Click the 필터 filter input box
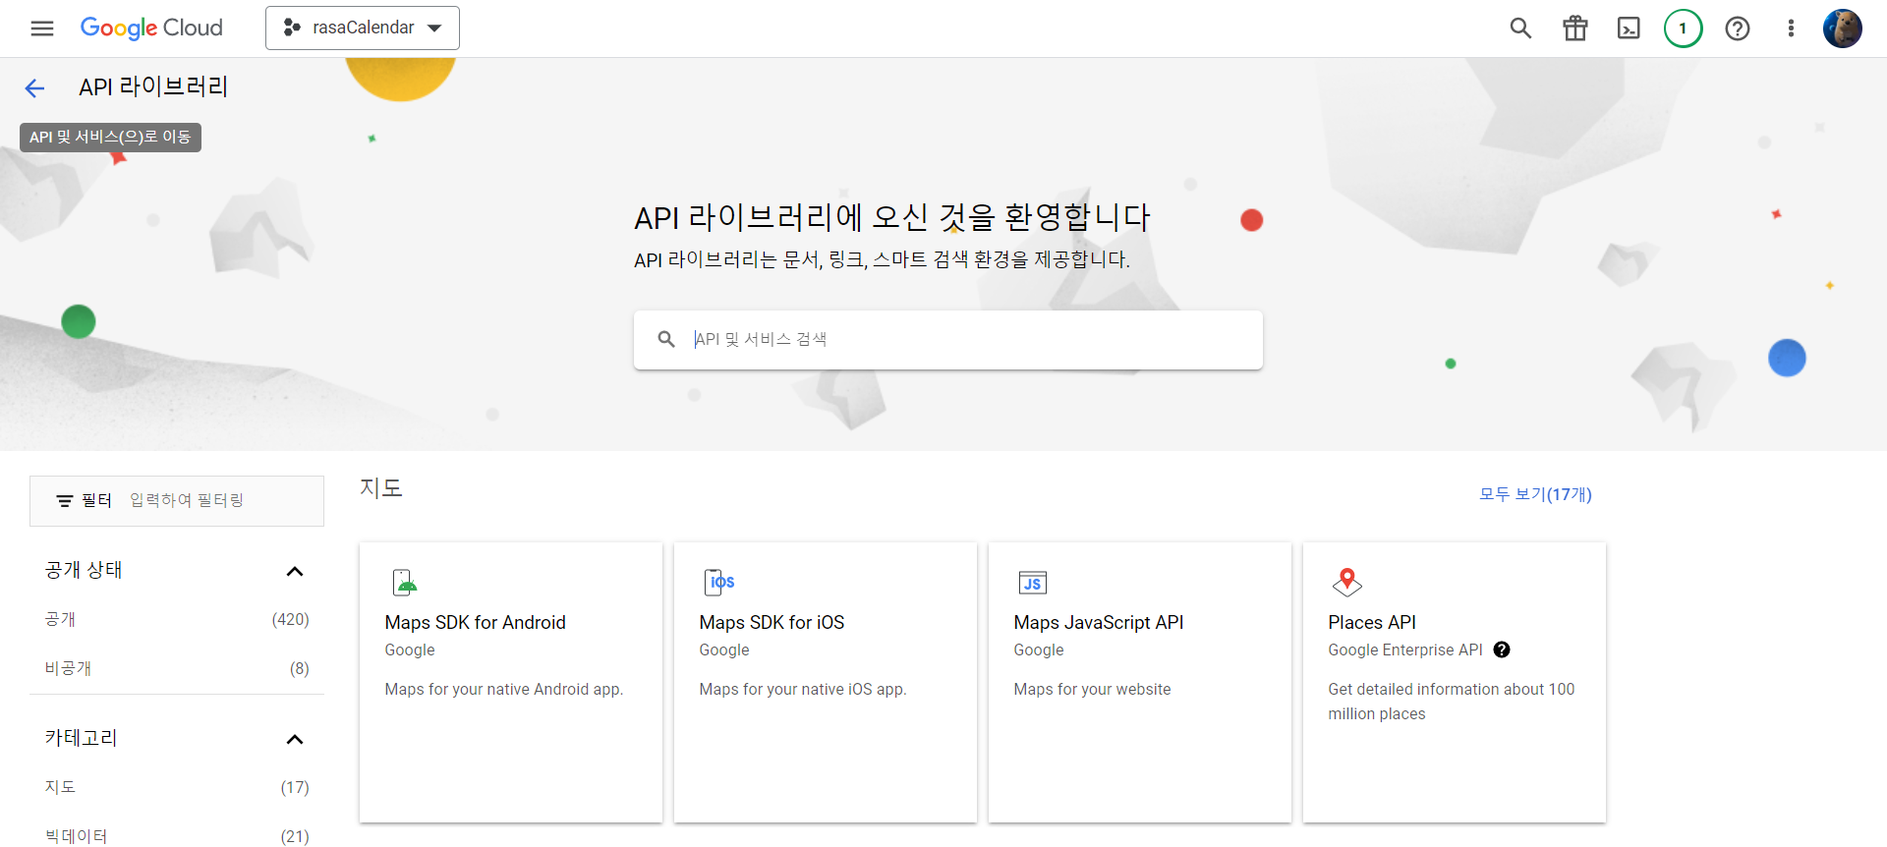This screenshot has height=847, width=1887. click(x=177, y=501)
